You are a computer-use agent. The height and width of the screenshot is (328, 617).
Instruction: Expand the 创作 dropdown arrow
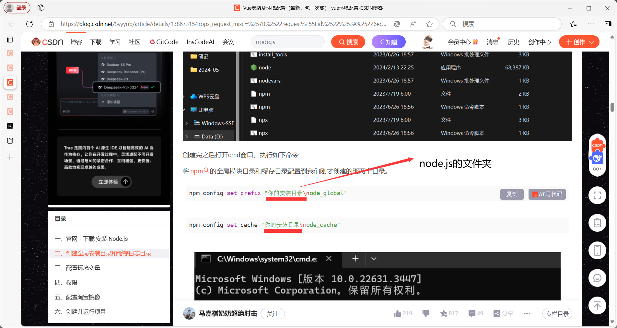pyautogui.click(x=591, y=42)
